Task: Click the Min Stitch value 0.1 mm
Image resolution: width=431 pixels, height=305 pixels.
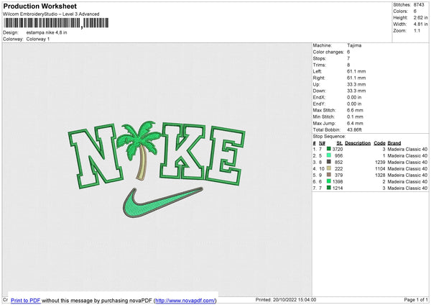Action: pos(355,117)
